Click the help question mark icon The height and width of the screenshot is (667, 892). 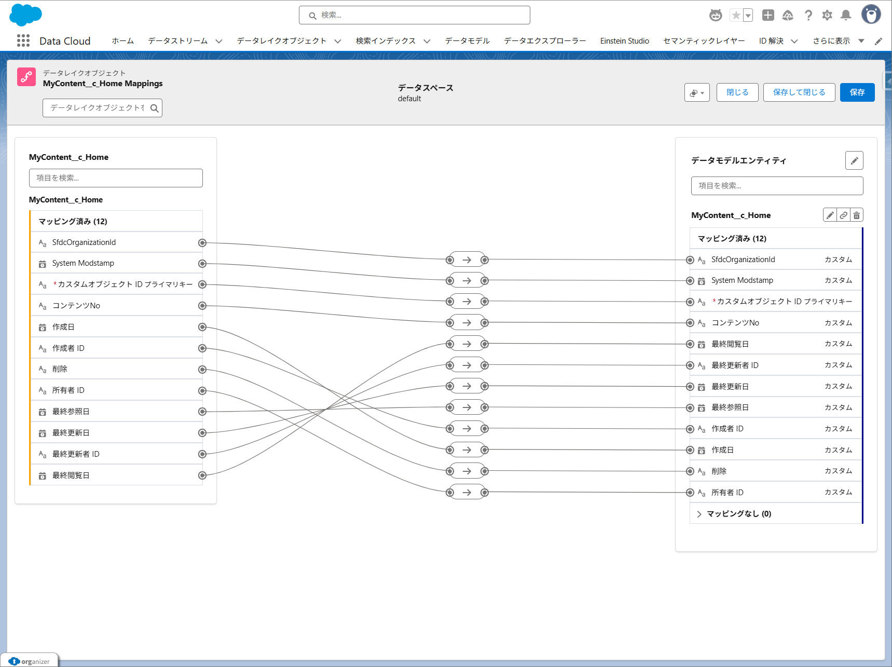808,15
